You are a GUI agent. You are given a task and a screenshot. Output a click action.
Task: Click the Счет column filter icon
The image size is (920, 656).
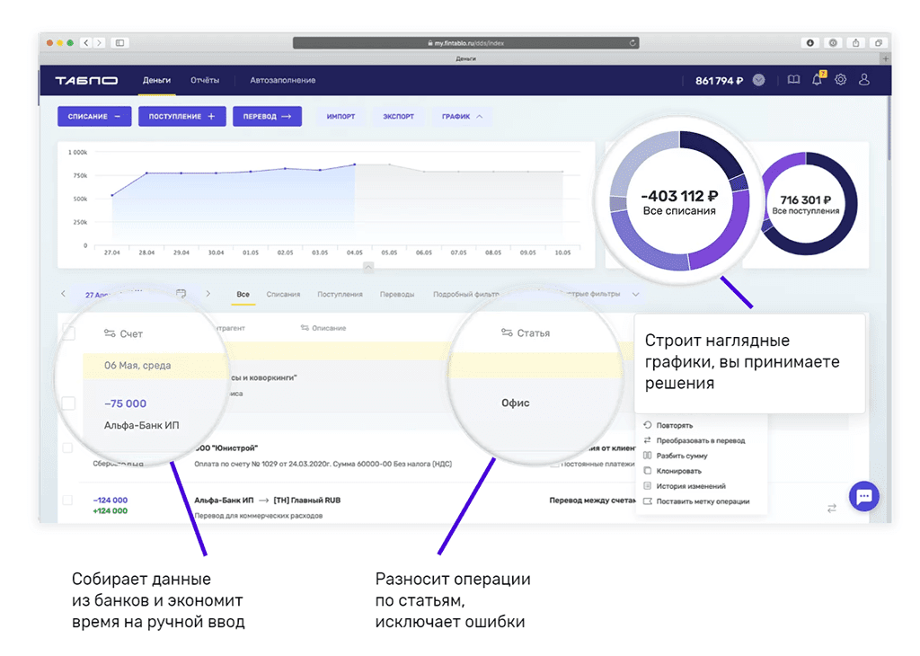[x=110, y=333]
